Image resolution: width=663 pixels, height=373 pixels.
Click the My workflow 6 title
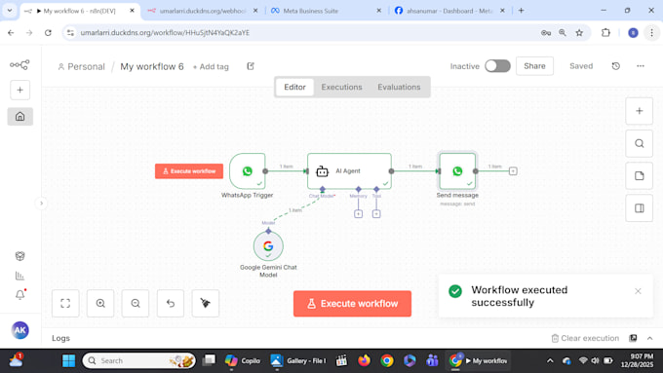[x=152, y=66]
